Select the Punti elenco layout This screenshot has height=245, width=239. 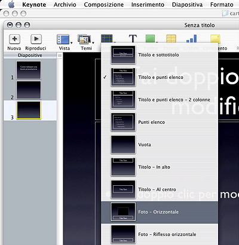pyautogui.click(x=160, y=122)
